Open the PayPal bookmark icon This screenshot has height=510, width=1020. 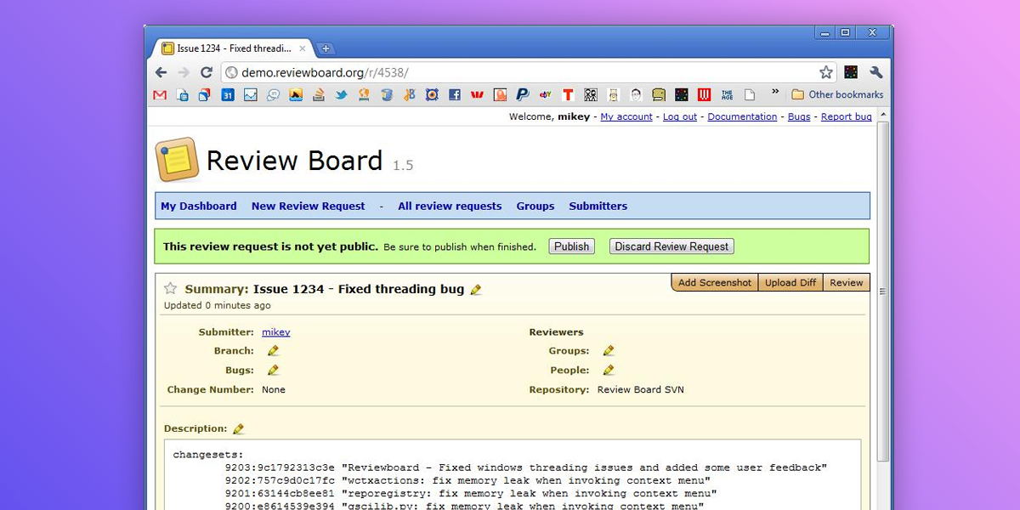click(523, 95)
